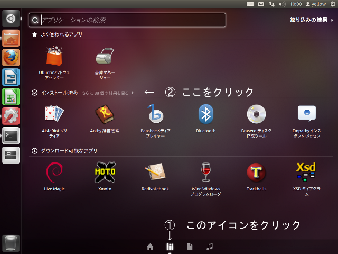The width and height of the screenshot is (338, 254).
Task: Open the 10:00 clock menu
Action: coord(296,4)
